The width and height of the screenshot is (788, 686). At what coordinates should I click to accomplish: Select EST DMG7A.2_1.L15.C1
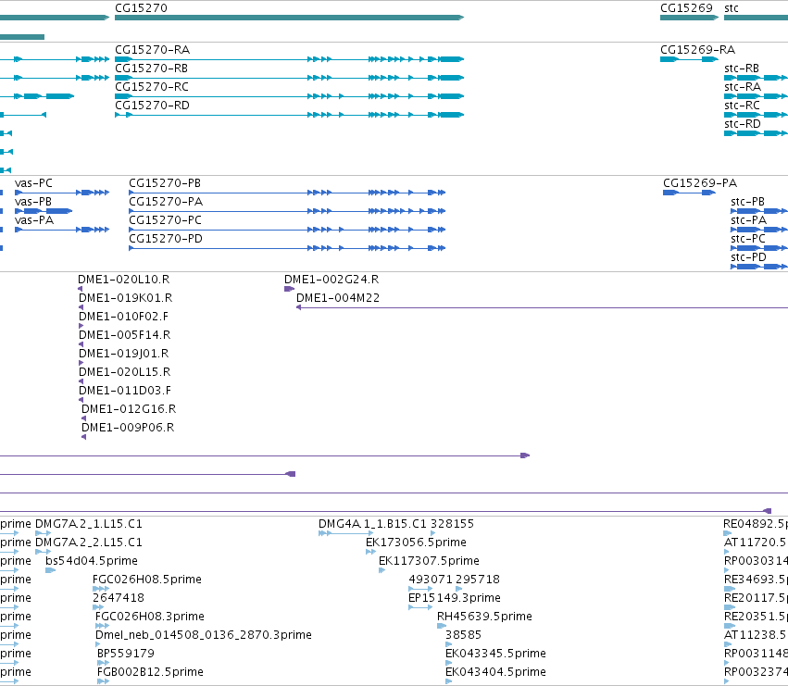(44, 533)
